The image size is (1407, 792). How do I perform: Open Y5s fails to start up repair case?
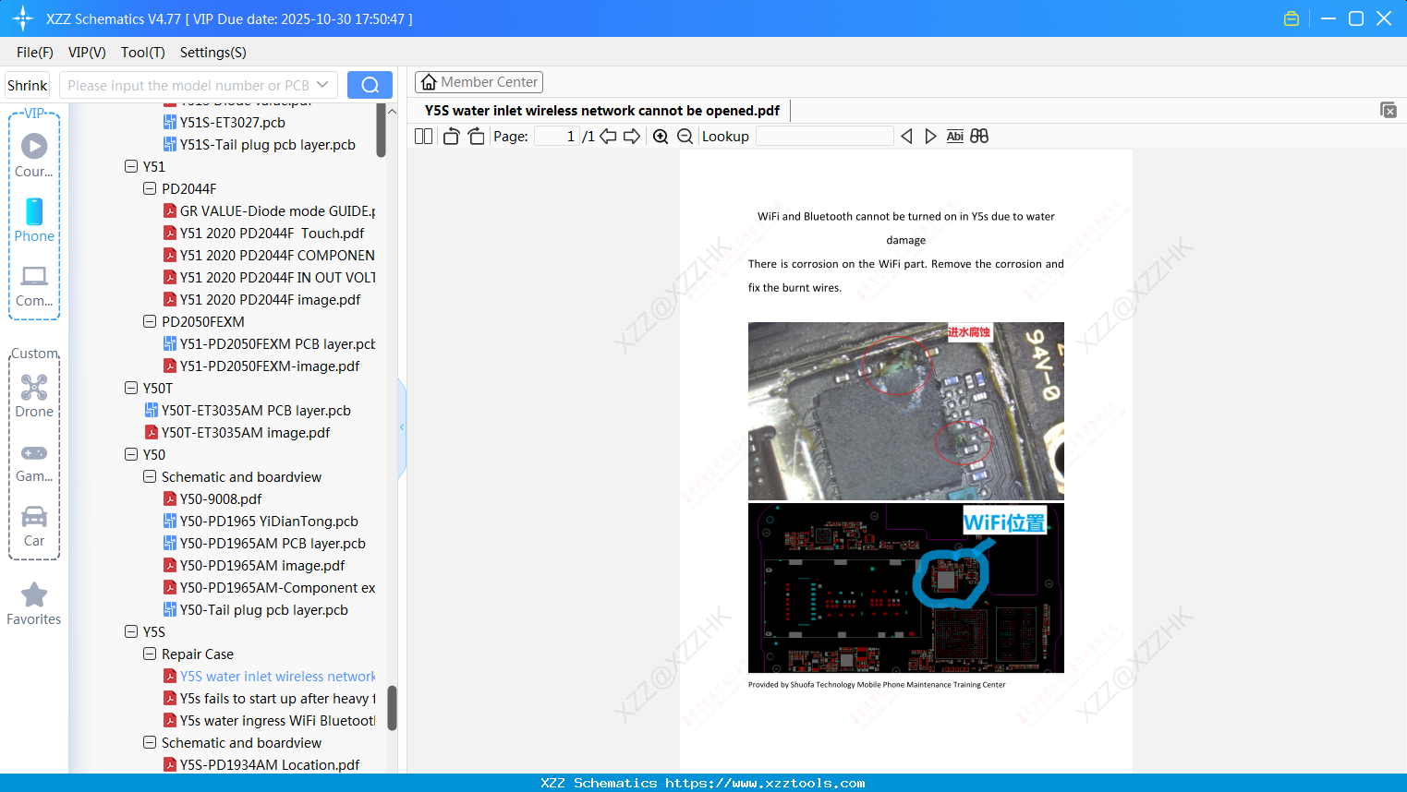(277, 698)
